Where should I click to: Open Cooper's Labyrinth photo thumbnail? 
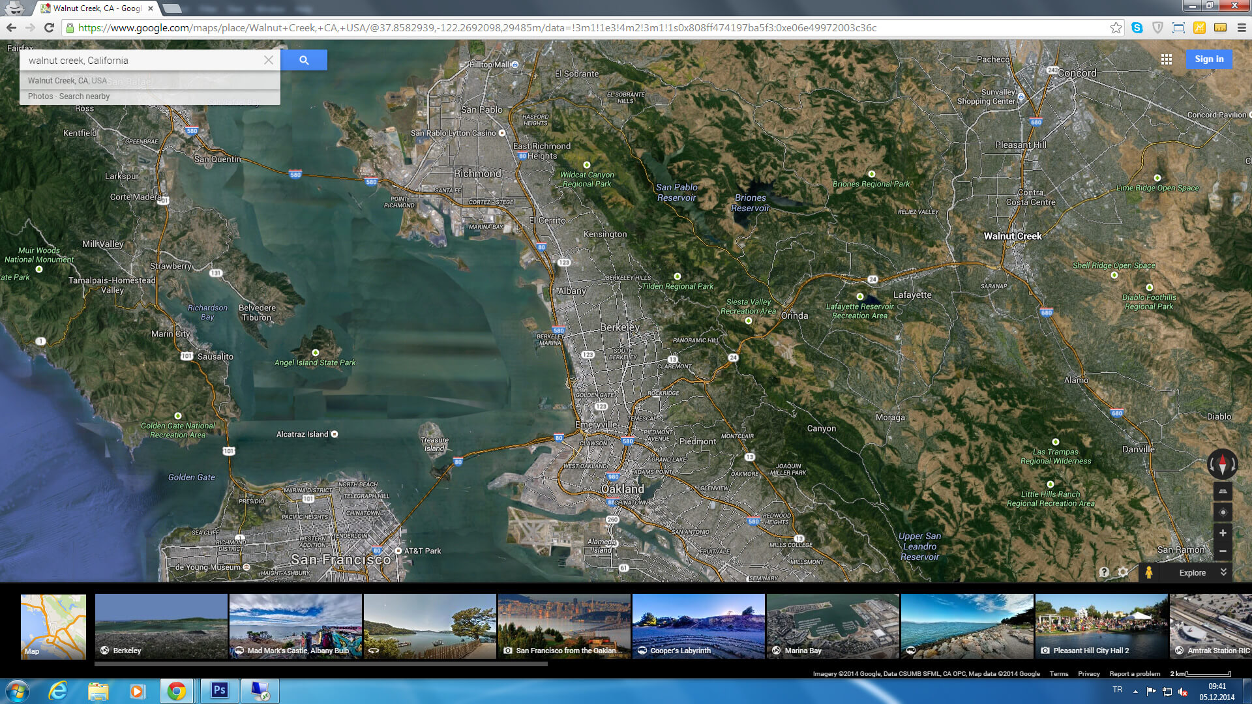[x=698, y=626]
